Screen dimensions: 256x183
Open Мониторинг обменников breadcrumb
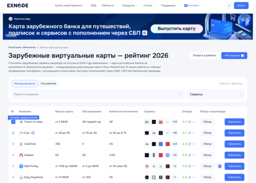22,47
